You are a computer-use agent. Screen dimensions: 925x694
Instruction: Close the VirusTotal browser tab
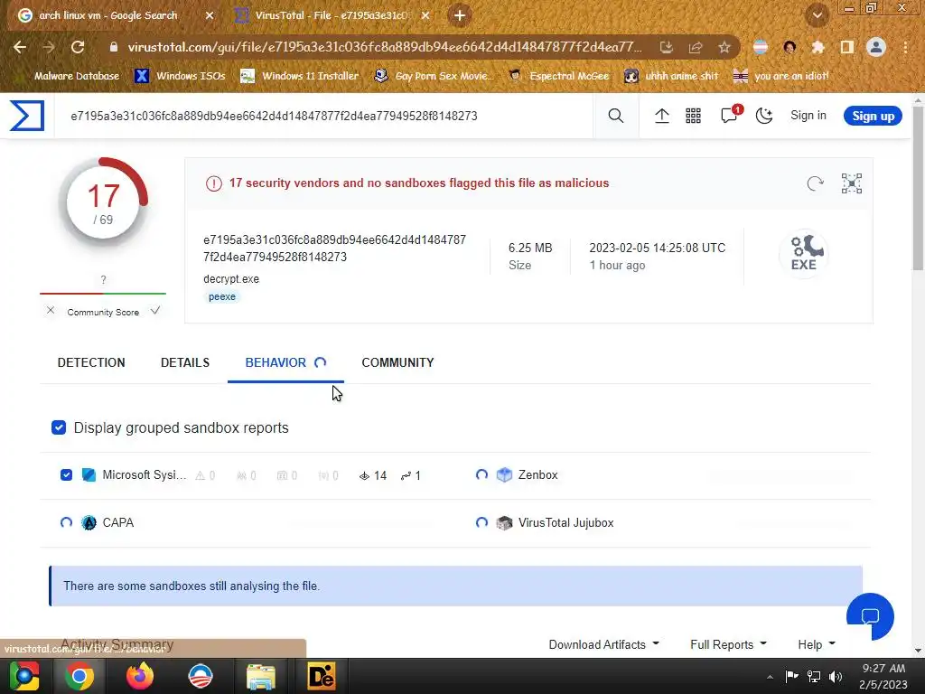[x=427, y=15]
